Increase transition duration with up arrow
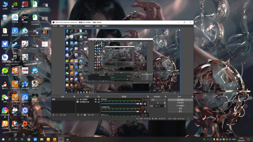 165,105
